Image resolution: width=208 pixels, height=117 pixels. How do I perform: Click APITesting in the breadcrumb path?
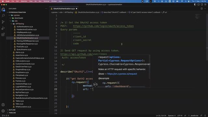[69, 12]
